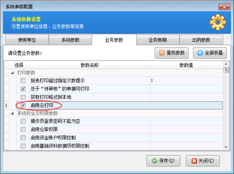234x174 pixels.
Task: Enable 报表打印超过指定次数提示 checkbox
Action: point(23,81)
